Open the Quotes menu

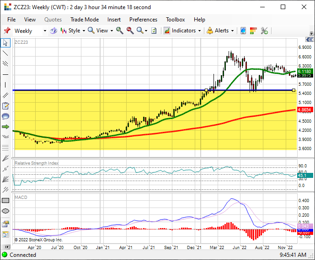click(53, 20)
